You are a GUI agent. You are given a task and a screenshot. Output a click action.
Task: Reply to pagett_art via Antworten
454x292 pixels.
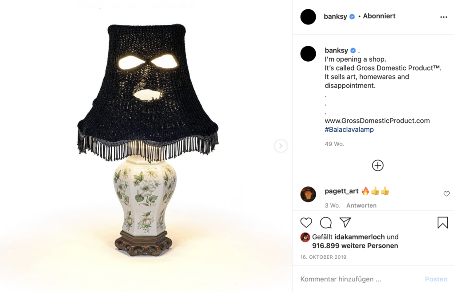tap(361, 205)
